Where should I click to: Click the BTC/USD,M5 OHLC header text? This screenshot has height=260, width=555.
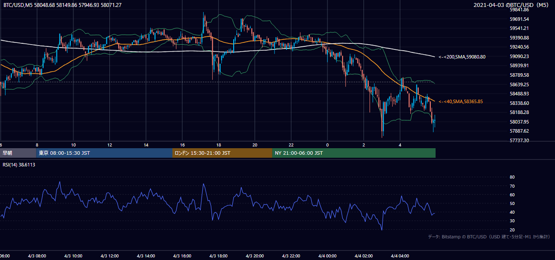click(x=63, y=5)
